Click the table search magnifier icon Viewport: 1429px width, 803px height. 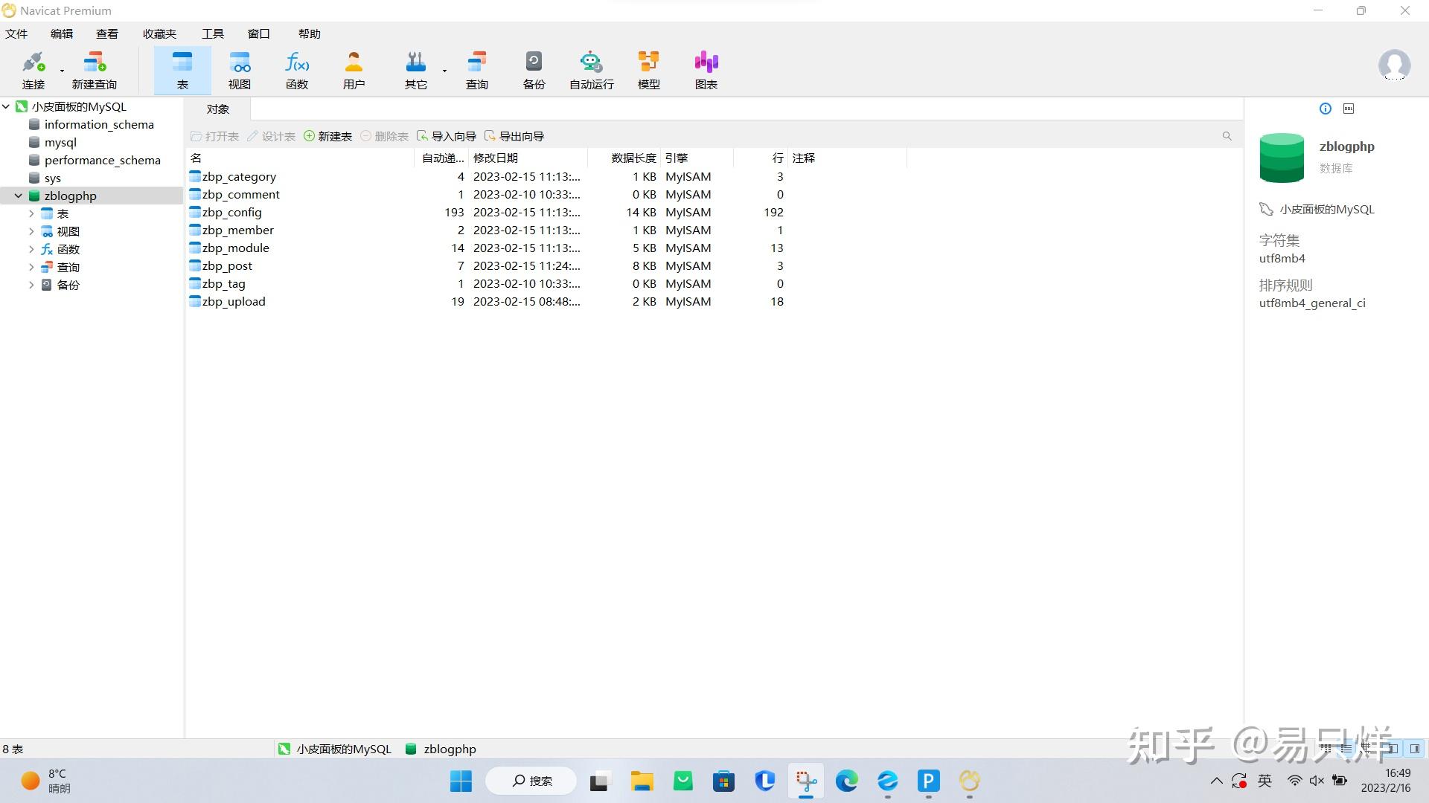1227,136
